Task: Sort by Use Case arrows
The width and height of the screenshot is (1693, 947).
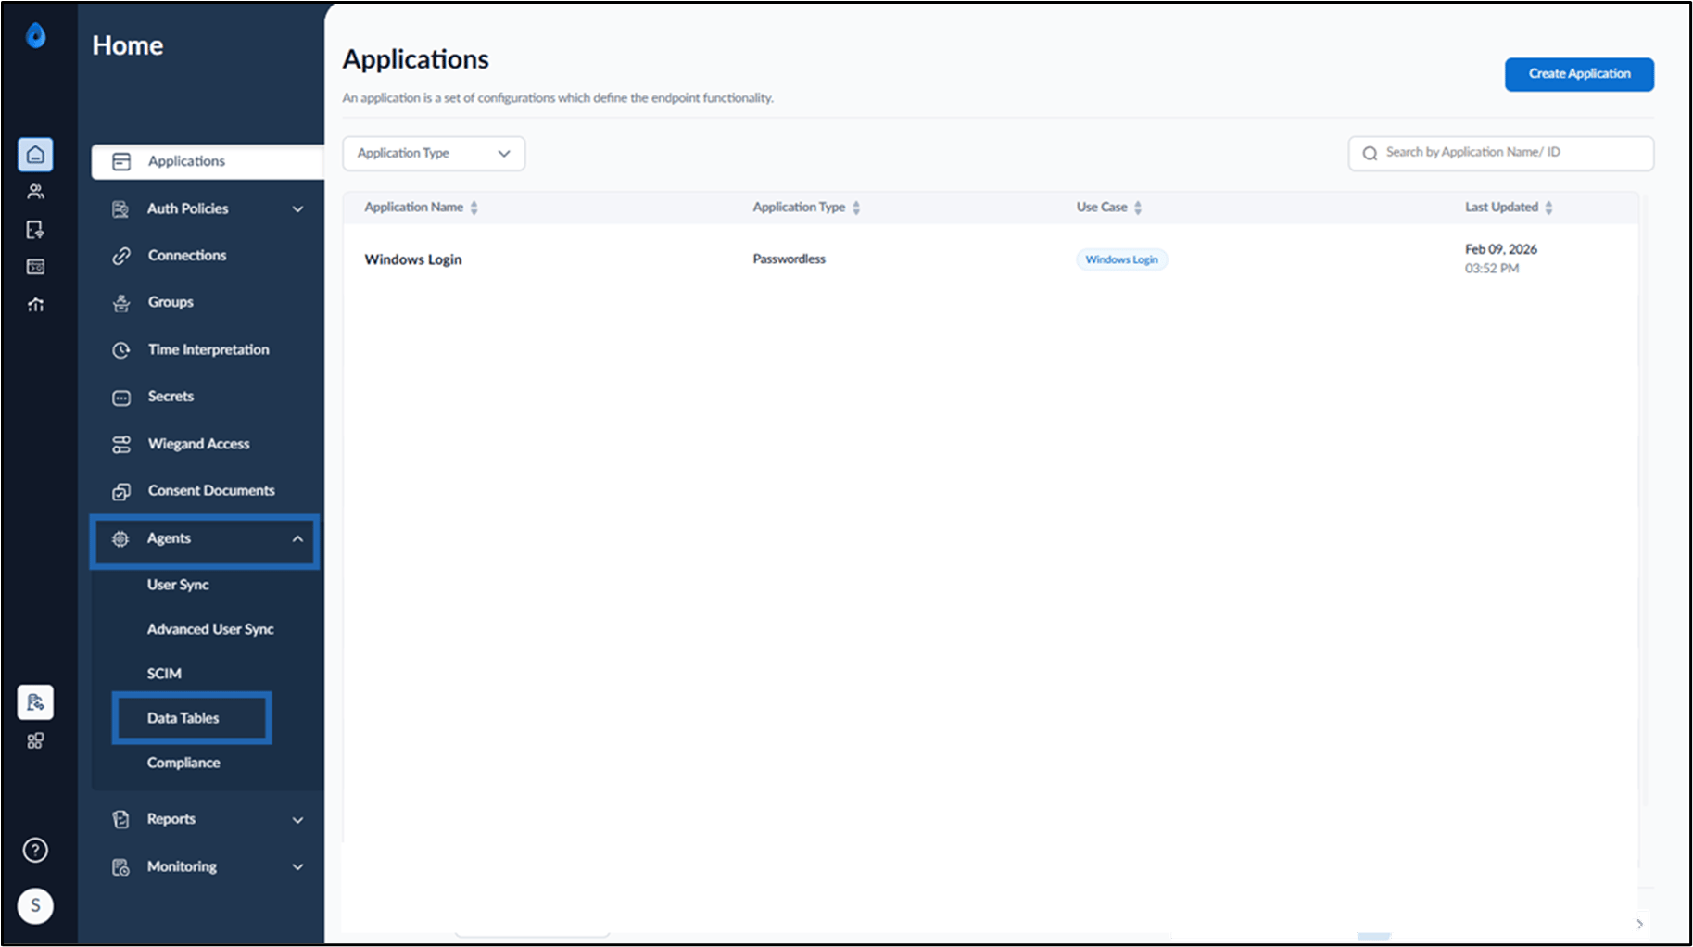Action: pyautogui.click(x=1138, y=208)
